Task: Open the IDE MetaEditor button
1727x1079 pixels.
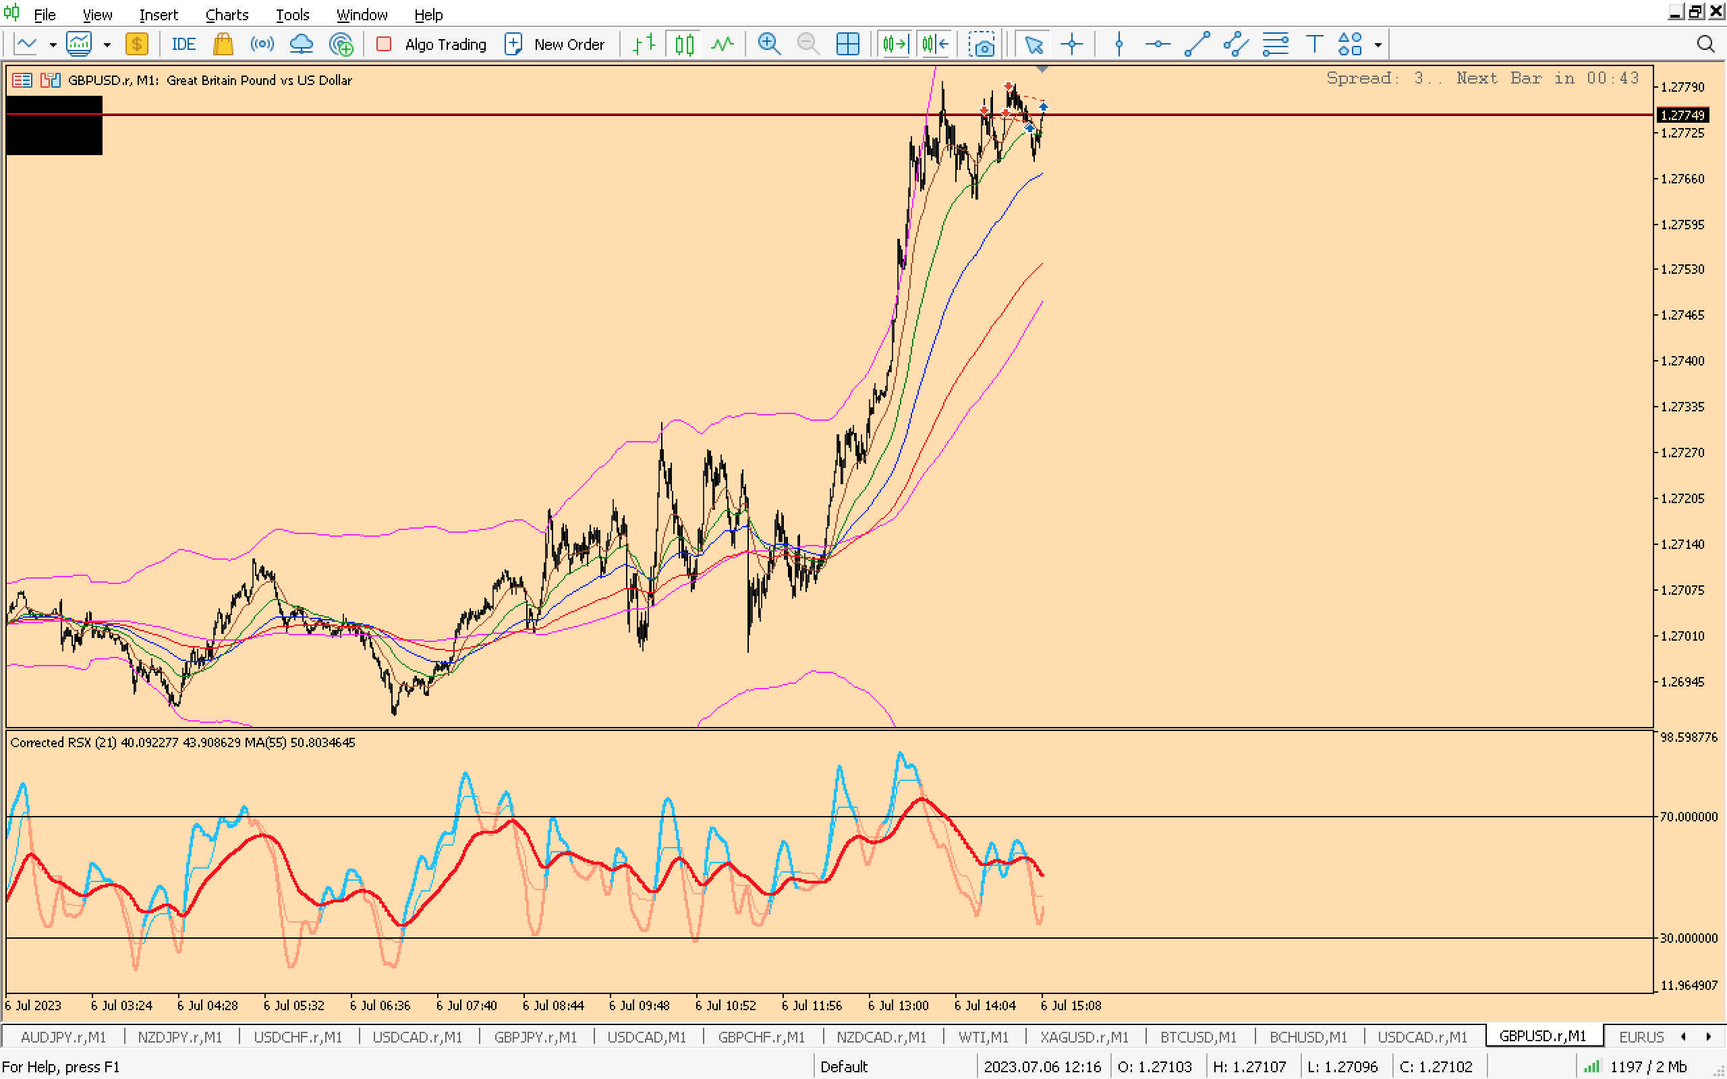Action: click(x=183, y=45)
